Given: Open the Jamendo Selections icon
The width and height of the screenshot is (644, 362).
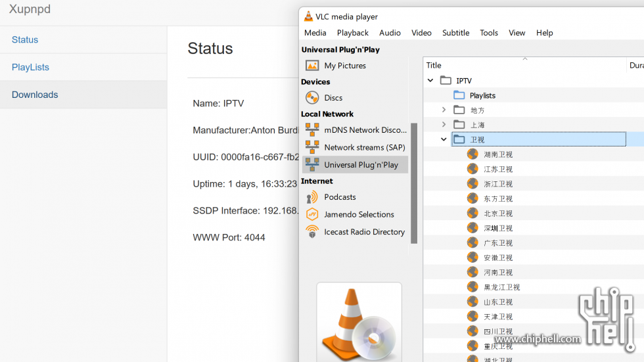Looking at the screenshot, I should [312, 214].
